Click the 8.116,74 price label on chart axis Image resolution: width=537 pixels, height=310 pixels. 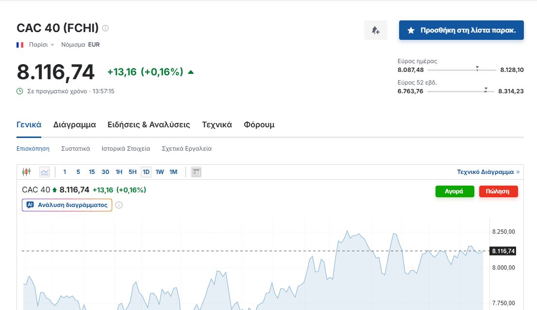pyautogui.click(x=503, y=251)
